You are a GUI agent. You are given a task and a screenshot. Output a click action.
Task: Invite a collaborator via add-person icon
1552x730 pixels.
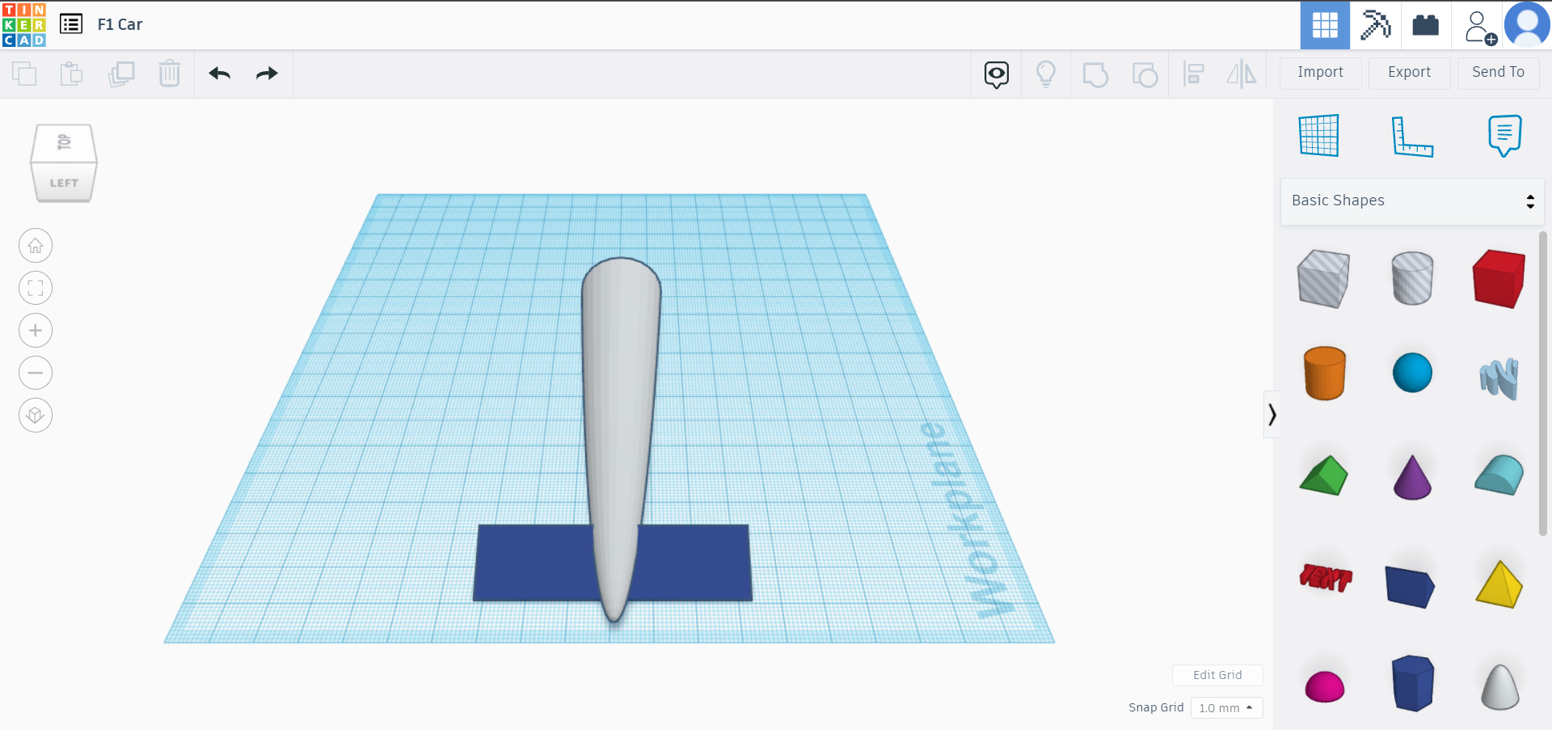coord(1479,27)
